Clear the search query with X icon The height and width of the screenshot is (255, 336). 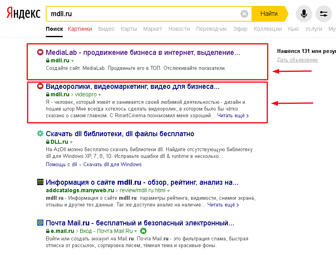244,14
